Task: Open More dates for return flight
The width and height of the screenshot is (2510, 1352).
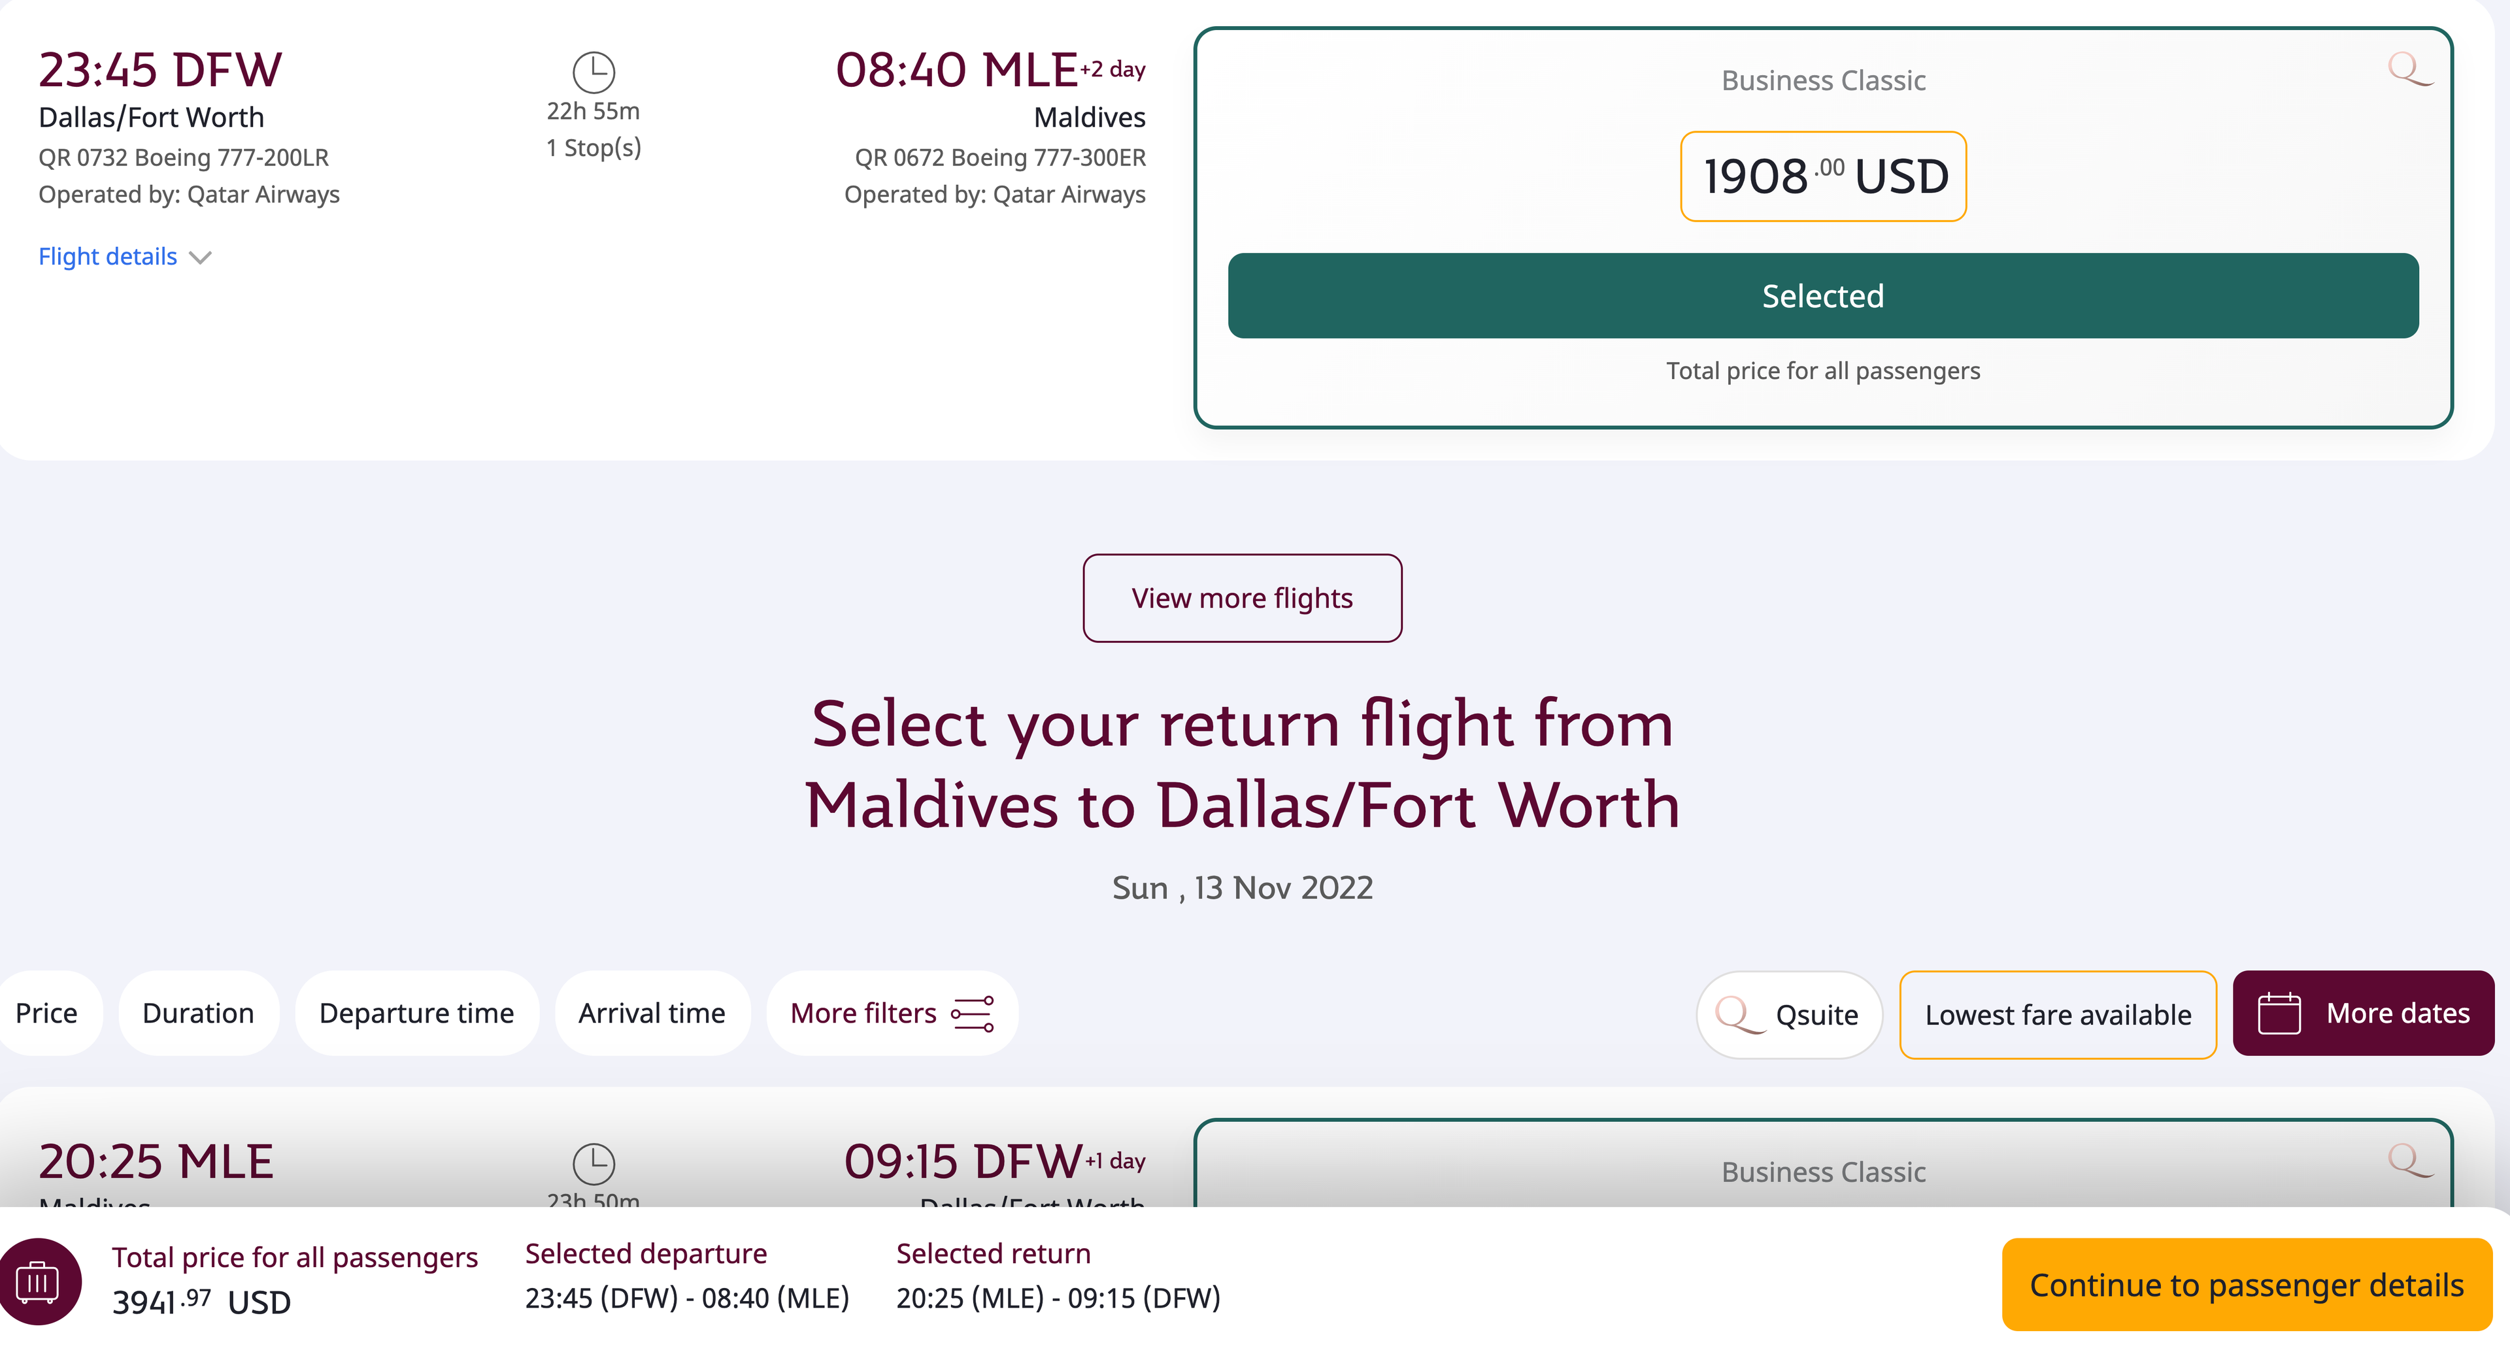Action: click(x=2363, y=1014)
